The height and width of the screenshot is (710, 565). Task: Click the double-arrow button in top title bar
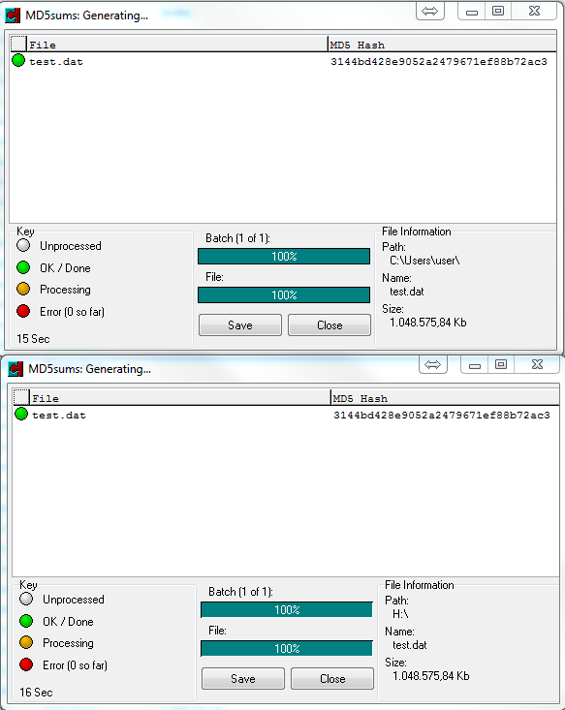pyautogui.click(x=430, y=12)
